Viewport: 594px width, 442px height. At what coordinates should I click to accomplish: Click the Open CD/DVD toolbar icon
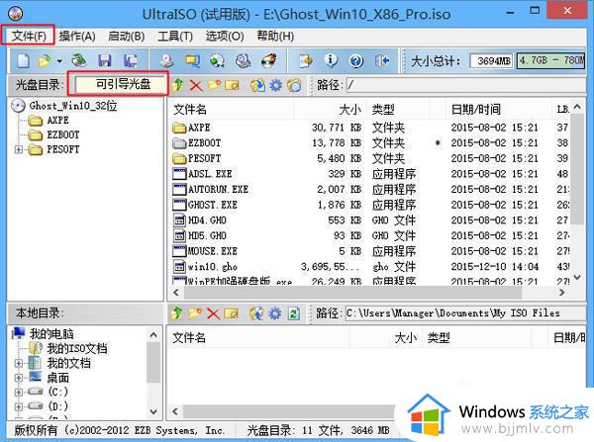click(79, 60)
